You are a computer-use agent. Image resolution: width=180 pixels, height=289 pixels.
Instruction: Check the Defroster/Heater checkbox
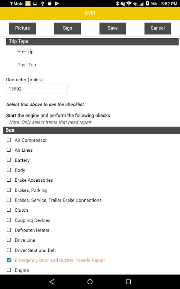pos(9,230)
